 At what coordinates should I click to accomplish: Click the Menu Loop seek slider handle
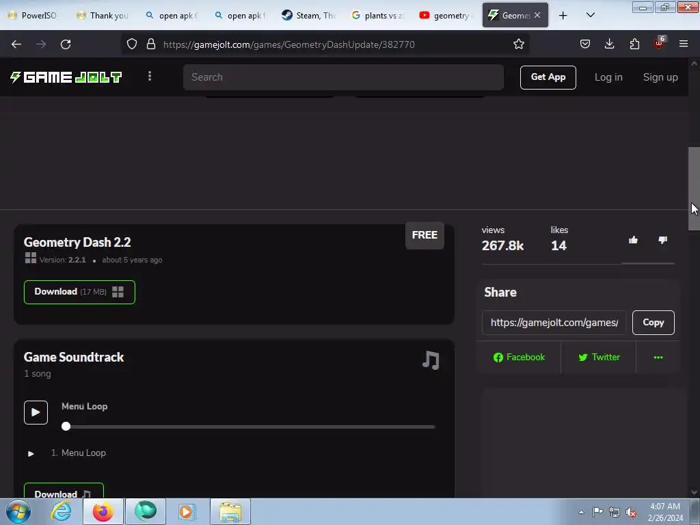coord(66,427)
